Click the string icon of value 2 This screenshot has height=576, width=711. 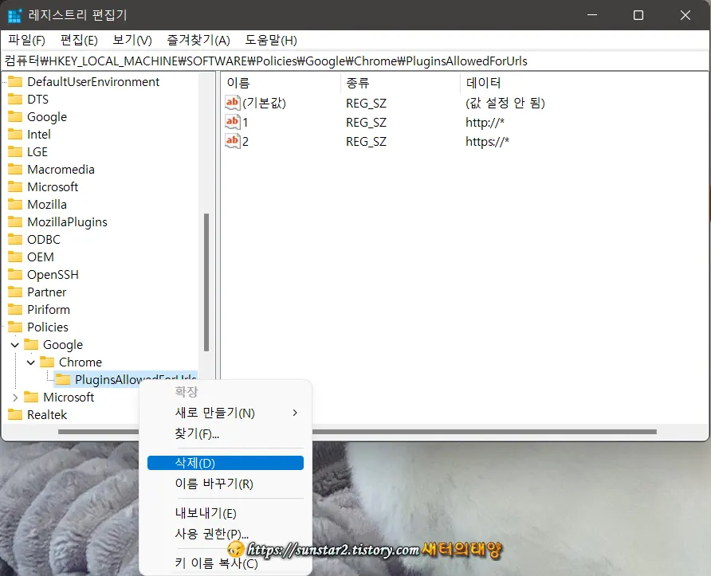coord(232,140)
